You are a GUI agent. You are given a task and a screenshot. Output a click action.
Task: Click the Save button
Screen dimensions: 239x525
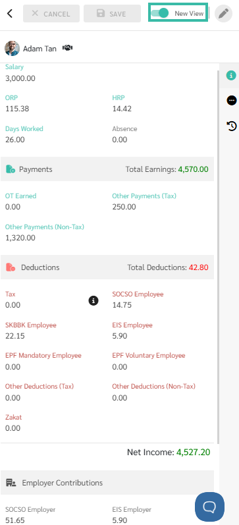pos(112,14)
